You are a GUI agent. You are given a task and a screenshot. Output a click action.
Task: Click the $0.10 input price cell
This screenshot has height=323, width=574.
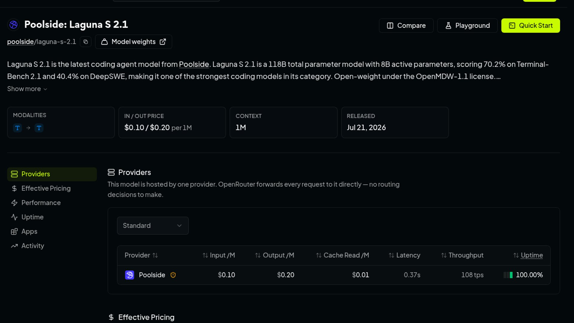[226, 275]
